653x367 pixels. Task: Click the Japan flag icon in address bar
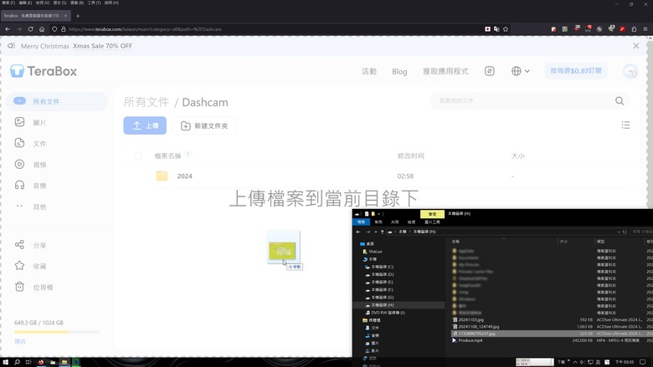(x=487, y=29)
